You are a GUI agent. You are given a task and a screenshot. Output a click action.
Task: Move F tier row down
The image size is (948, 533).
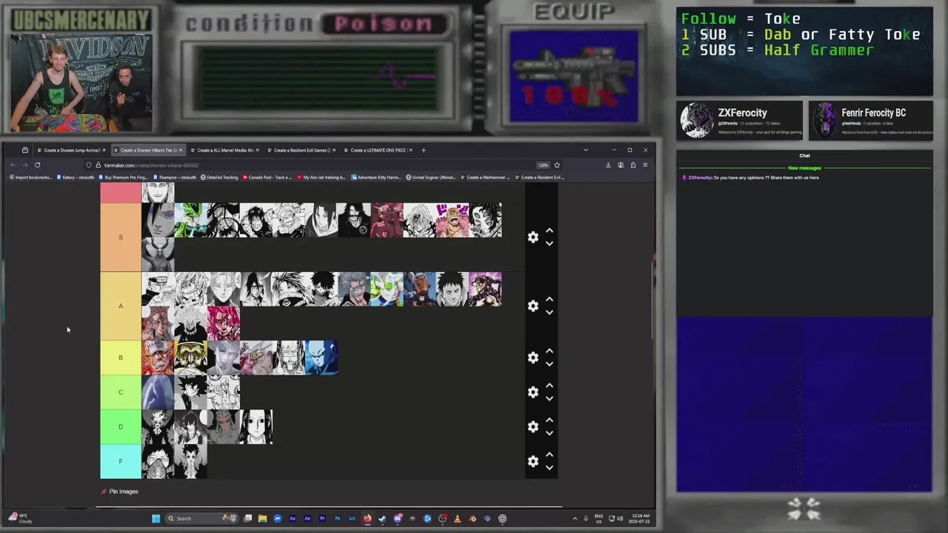coord(550,468)
